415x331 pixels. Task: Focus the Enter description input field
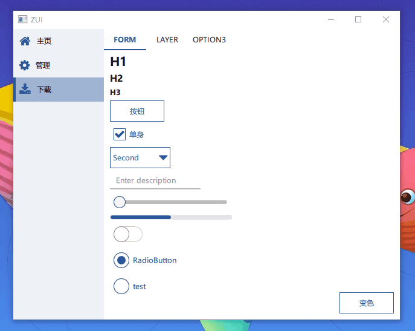155,180
